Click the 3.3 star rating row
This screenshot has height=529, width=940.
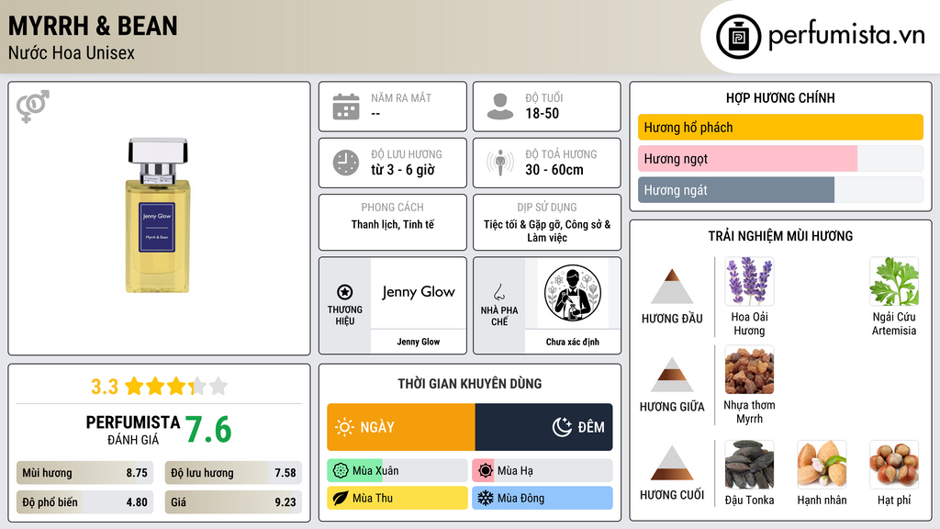pos(159,387)
